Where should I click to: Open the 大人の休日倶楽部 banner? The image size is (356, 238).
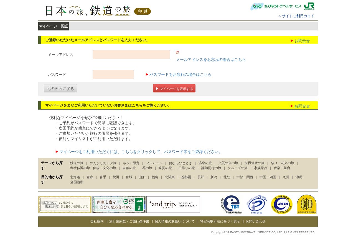tap(65, 205)
